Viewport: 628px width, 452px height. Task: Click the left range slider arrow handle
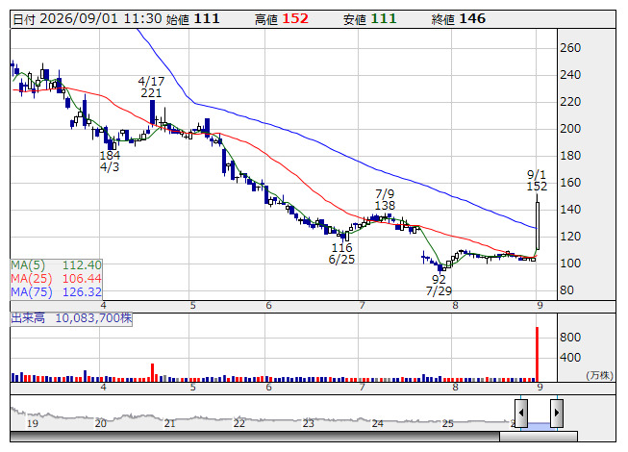click(521, 413)
